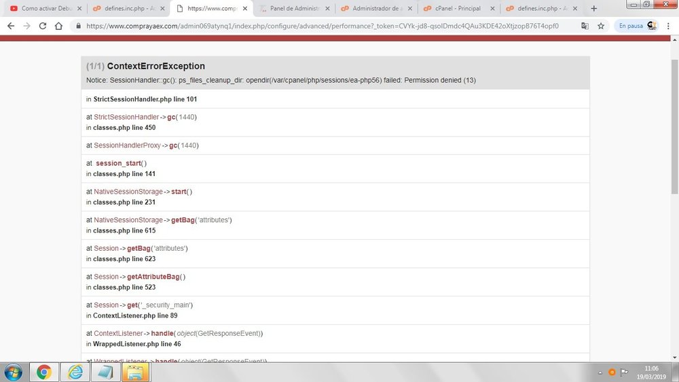
Task: Click classes.php line 523 text
Action: (124, 287)
